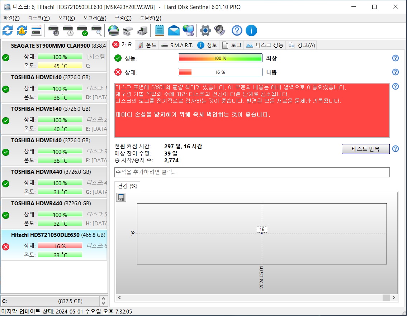The image size is (407, 316).
Task: Select the TOSHIBA HDWE140 disk on F:
Action: pyautogui.click(x=54, y=151)
